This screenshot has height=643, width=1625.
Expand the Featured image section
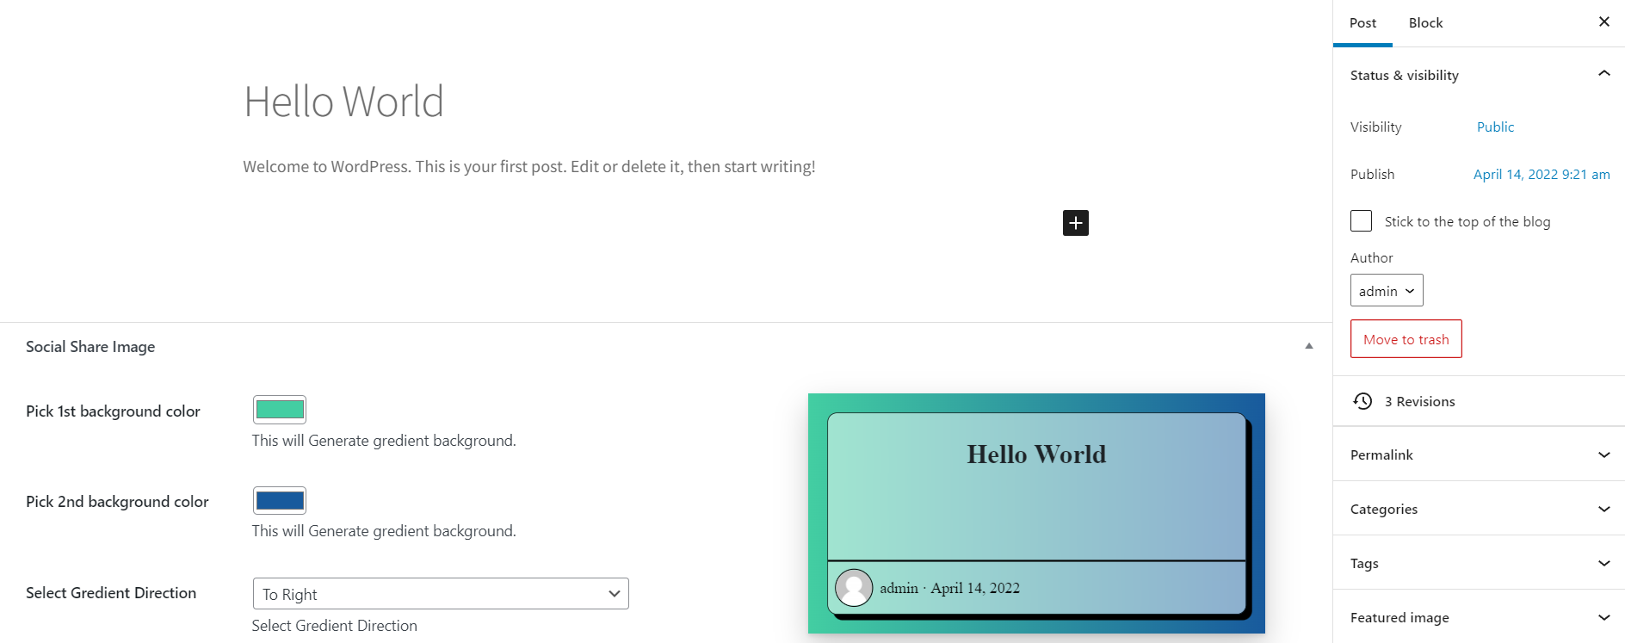click(x=1479, y=617)
